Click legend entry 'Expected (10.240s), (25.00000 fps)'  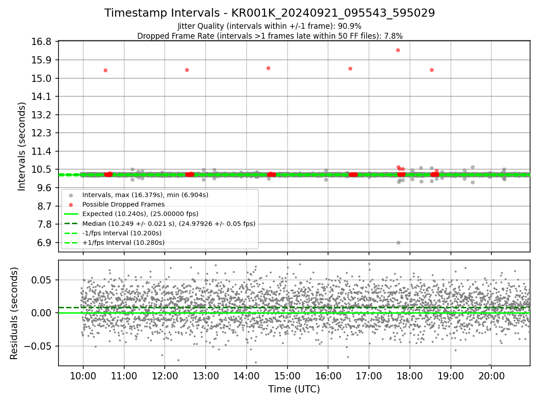(140, 214)
